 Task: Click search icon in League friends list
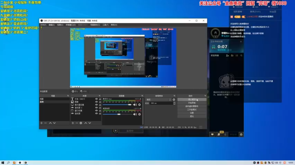point(241,56)
